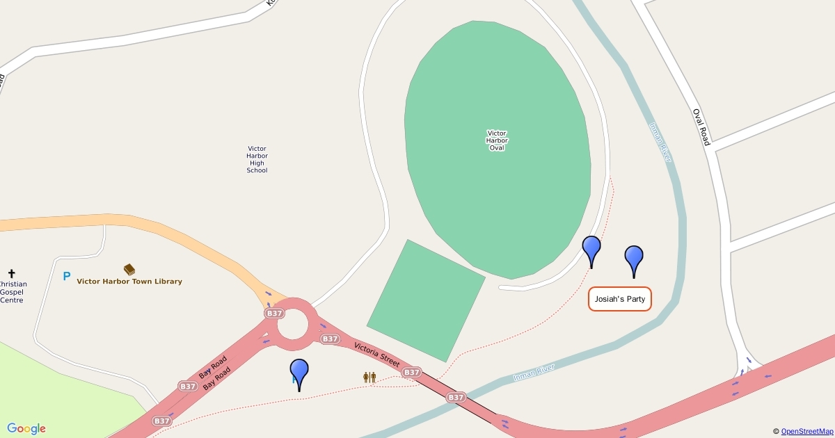The width and height of the screenshot is (835, 438).
Task: Click the Inman River label near the oval
Action: [x=660, y=143]
